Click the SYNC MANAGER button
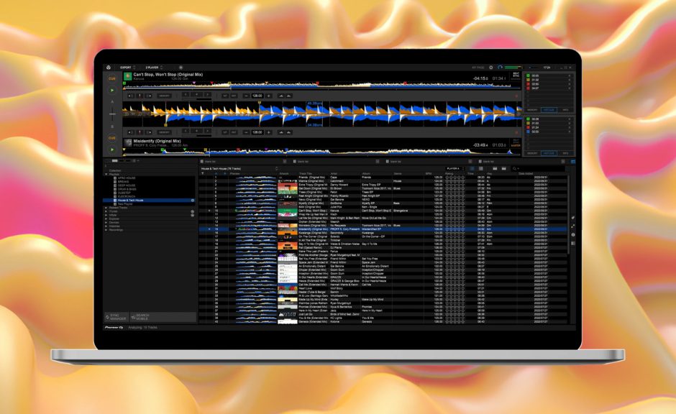 (117, 316)
